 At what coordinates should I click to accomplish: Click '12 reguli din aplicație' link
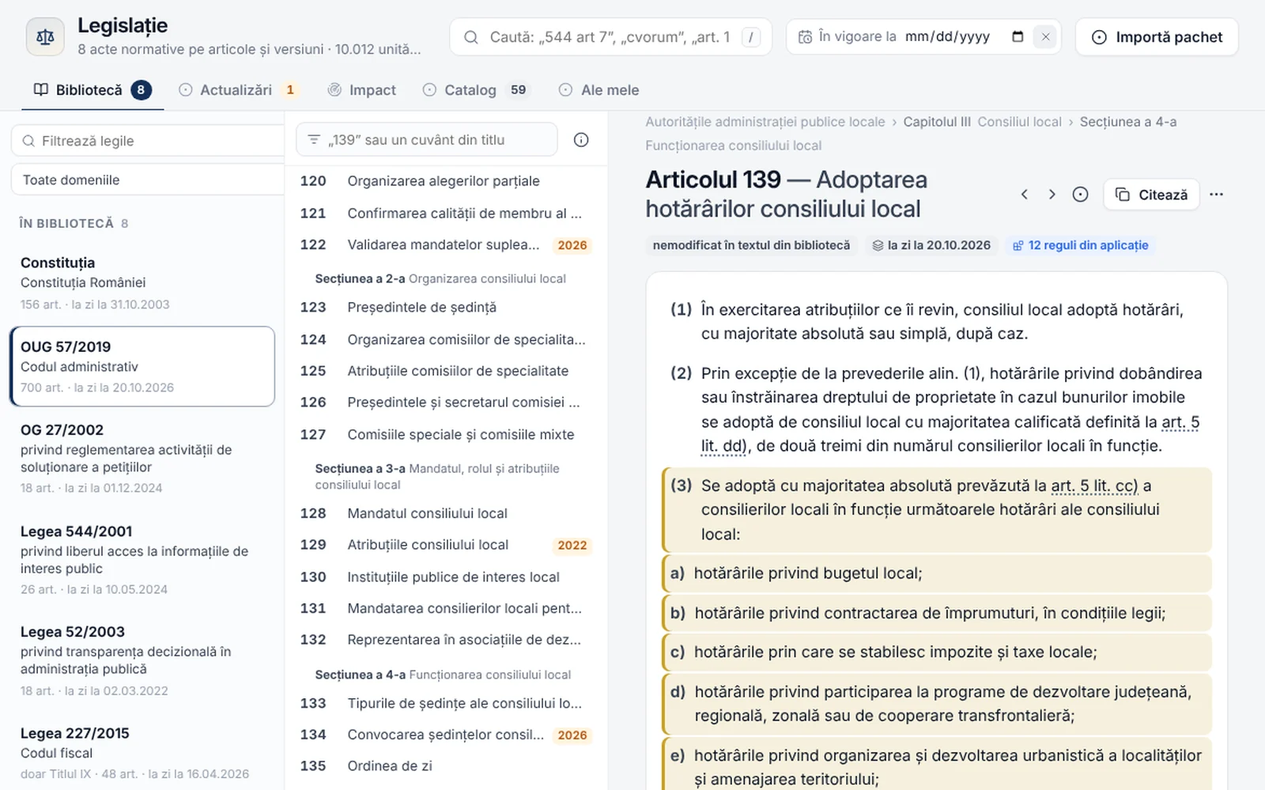(x=1080, y=245)
